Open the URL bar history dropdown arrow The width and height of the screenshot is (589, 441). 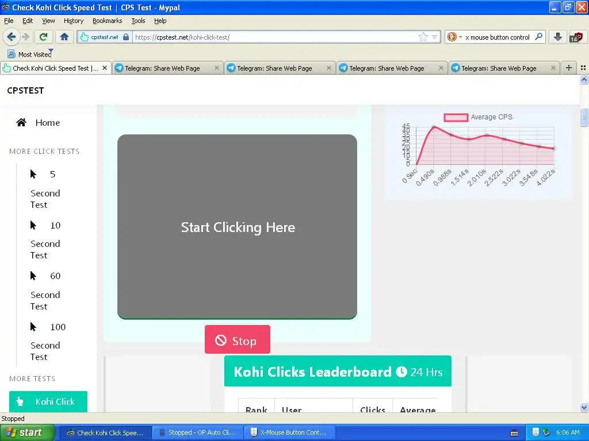coord(434,37)
